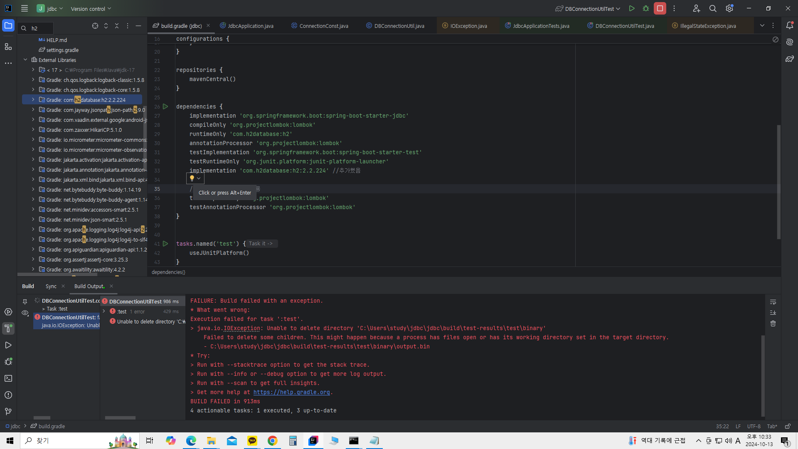Open the lightbulb quick-fix dropdown
798x449 pixels.
(x=195, y=178)
